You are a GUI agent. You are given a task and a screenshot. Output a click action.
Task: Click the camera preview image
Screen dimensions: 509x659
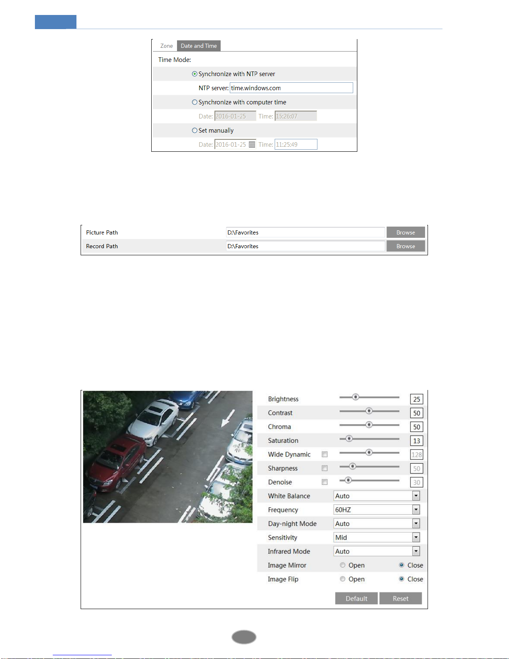point(168,457)
